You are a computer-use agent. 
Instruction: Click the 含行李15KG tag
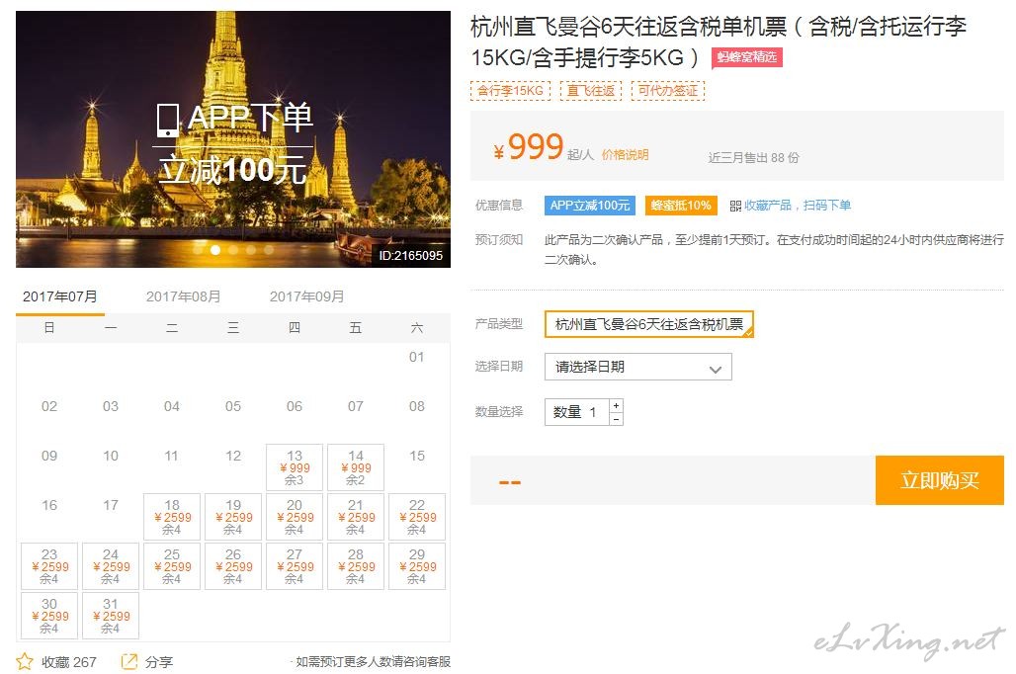point(511,91)
